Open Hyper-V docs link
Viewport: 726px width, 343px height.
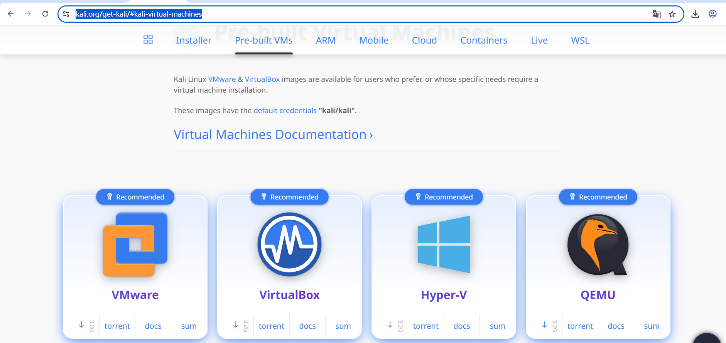462,326
